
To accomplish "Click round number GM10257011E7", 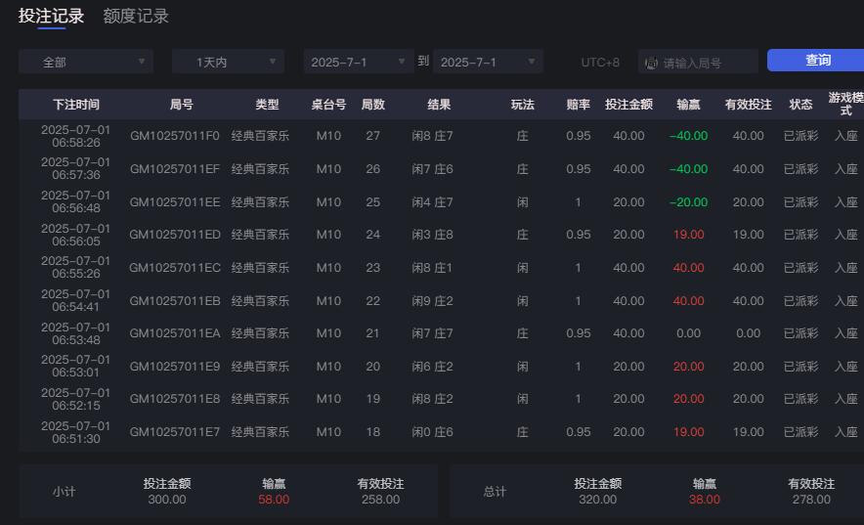I will pyautogui.click(x=175, y=431).
